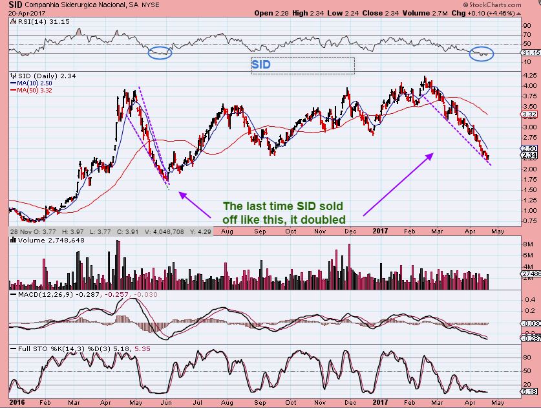The image size is (541, 408).
Task: Click the -0.030 histogram tag on the MACD axis
Action: click(x=531, y=324)
